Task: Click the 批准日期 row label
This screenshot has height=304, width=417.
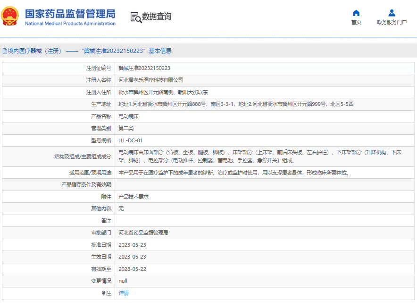Action: (x=101, y=245)
